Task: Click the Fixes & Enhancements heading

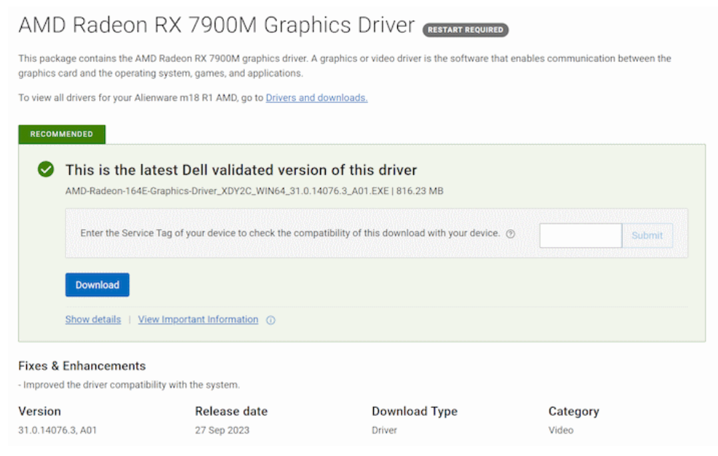Action: point(82,366)
